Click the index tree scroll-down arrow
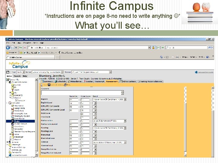Viewport: 218px width, 163px height. pyautogui.click(x=36, y=155)
